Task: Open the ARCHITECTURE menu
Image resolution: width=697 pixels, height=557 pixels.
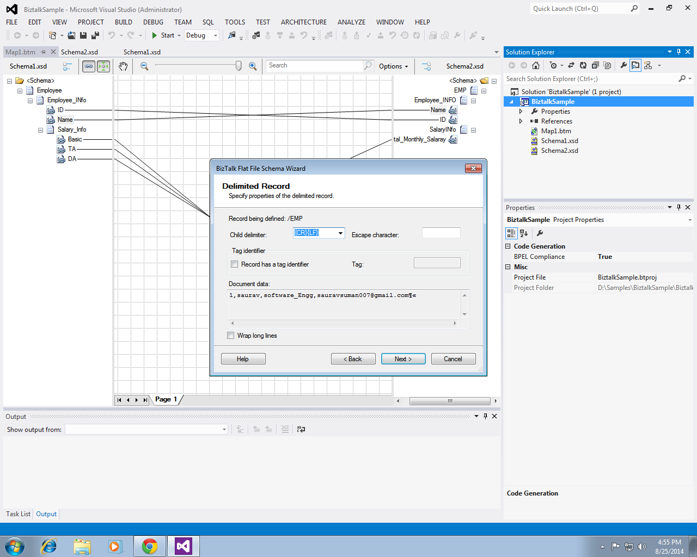Action: (303, 22)
